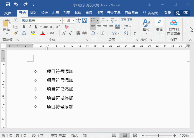194x138 pixels.
Task: Clear all formatting with the eraser icon
Action: pyautogui.click(x=67, y=27)
